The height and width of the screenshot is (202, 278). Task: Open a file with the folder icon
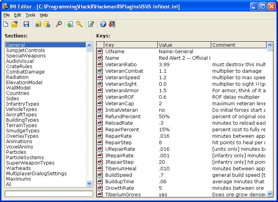pyautogui.click(x=15, y=24)
